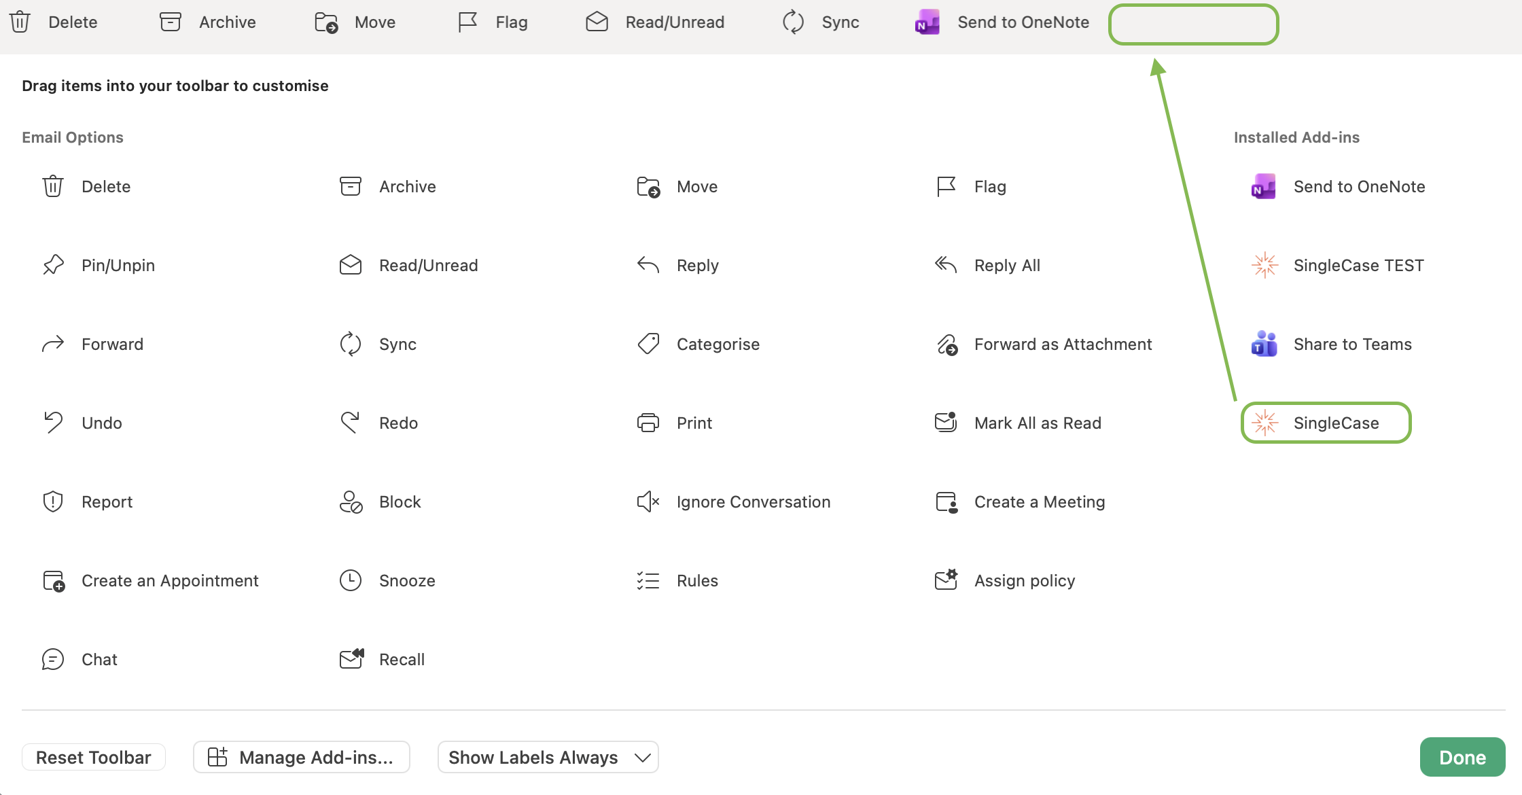Click the SingleCase add-in item
Viewport: 1522px width, 795px height.
[x=1326, y=423]
